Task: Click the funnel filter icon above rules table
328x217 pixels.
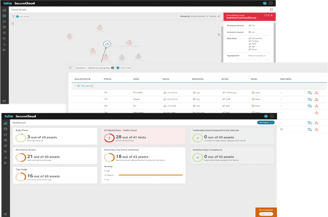Action: point(70,68)
